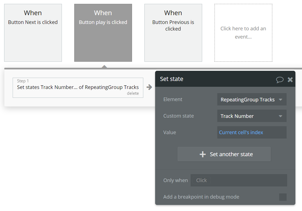This screenshot has height=211, width=302.
Task: Click the Element field label
Action: [x=173, y=99]
